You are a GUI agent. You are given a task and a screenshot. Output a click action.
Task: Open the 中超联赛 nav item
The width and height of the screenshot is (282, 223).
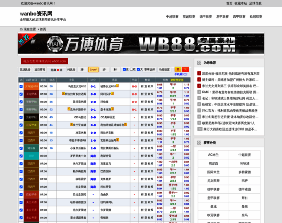[172, 17]
